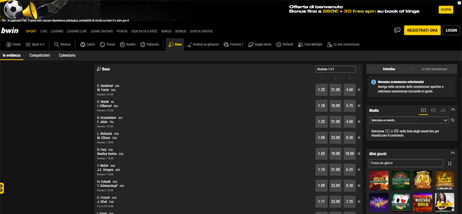Viewport: 462px width, 214px height.
Task: Select Pallavolo sport
Action: [149, 45]
